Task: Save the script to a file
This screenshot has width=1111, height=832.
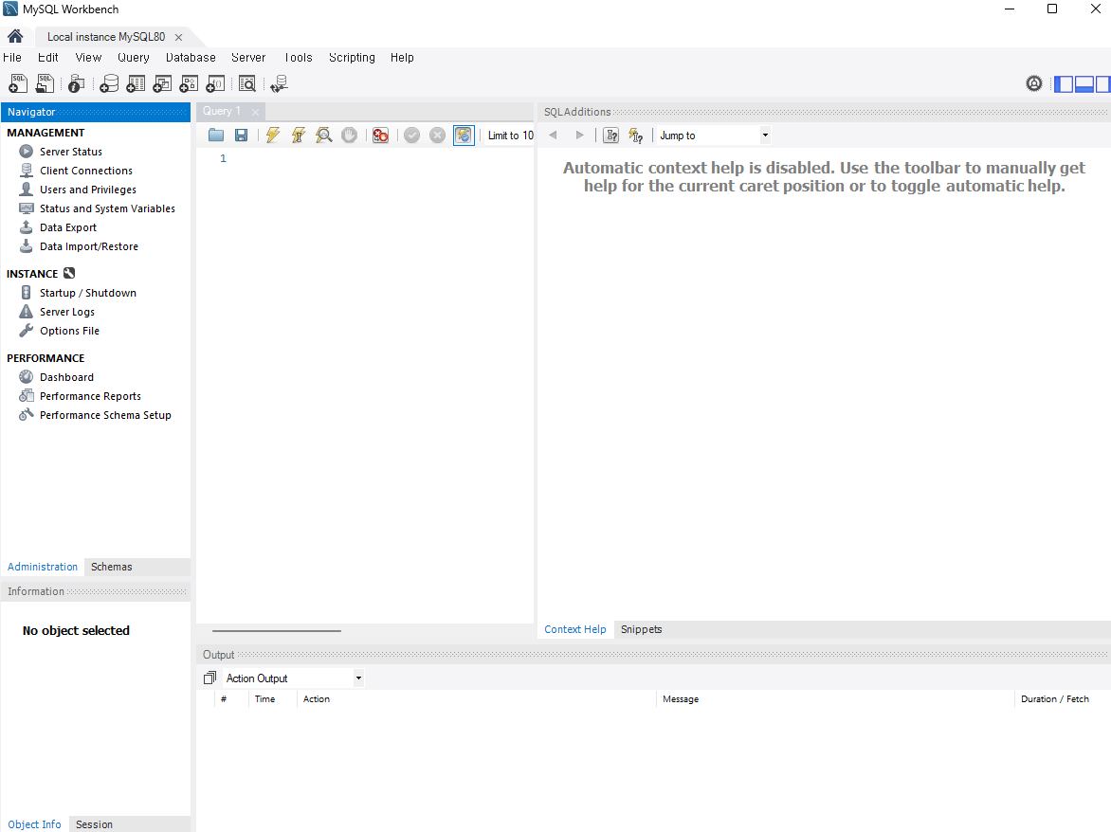Action: [242, 135]
